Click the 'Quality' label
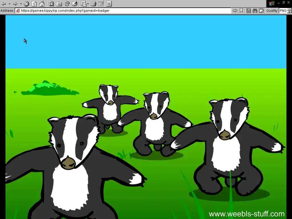 coord(272,11)
